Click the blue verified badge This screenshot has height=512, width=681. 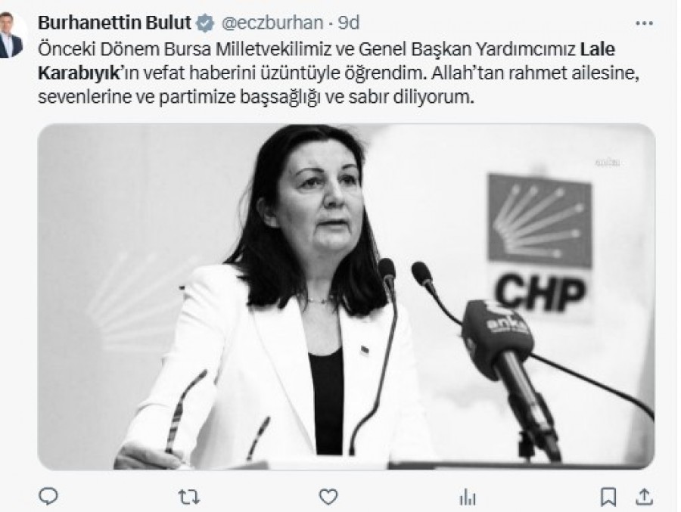click(205, 23)
